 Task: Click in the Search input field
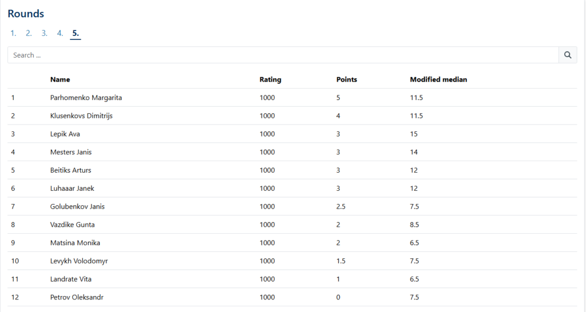coord(283,55)
